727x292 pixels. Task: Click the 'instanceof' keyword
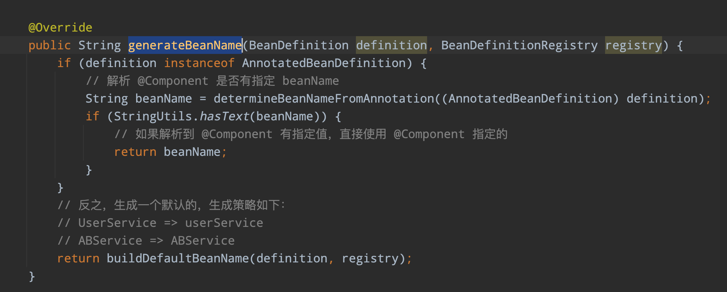coord(199,63)
